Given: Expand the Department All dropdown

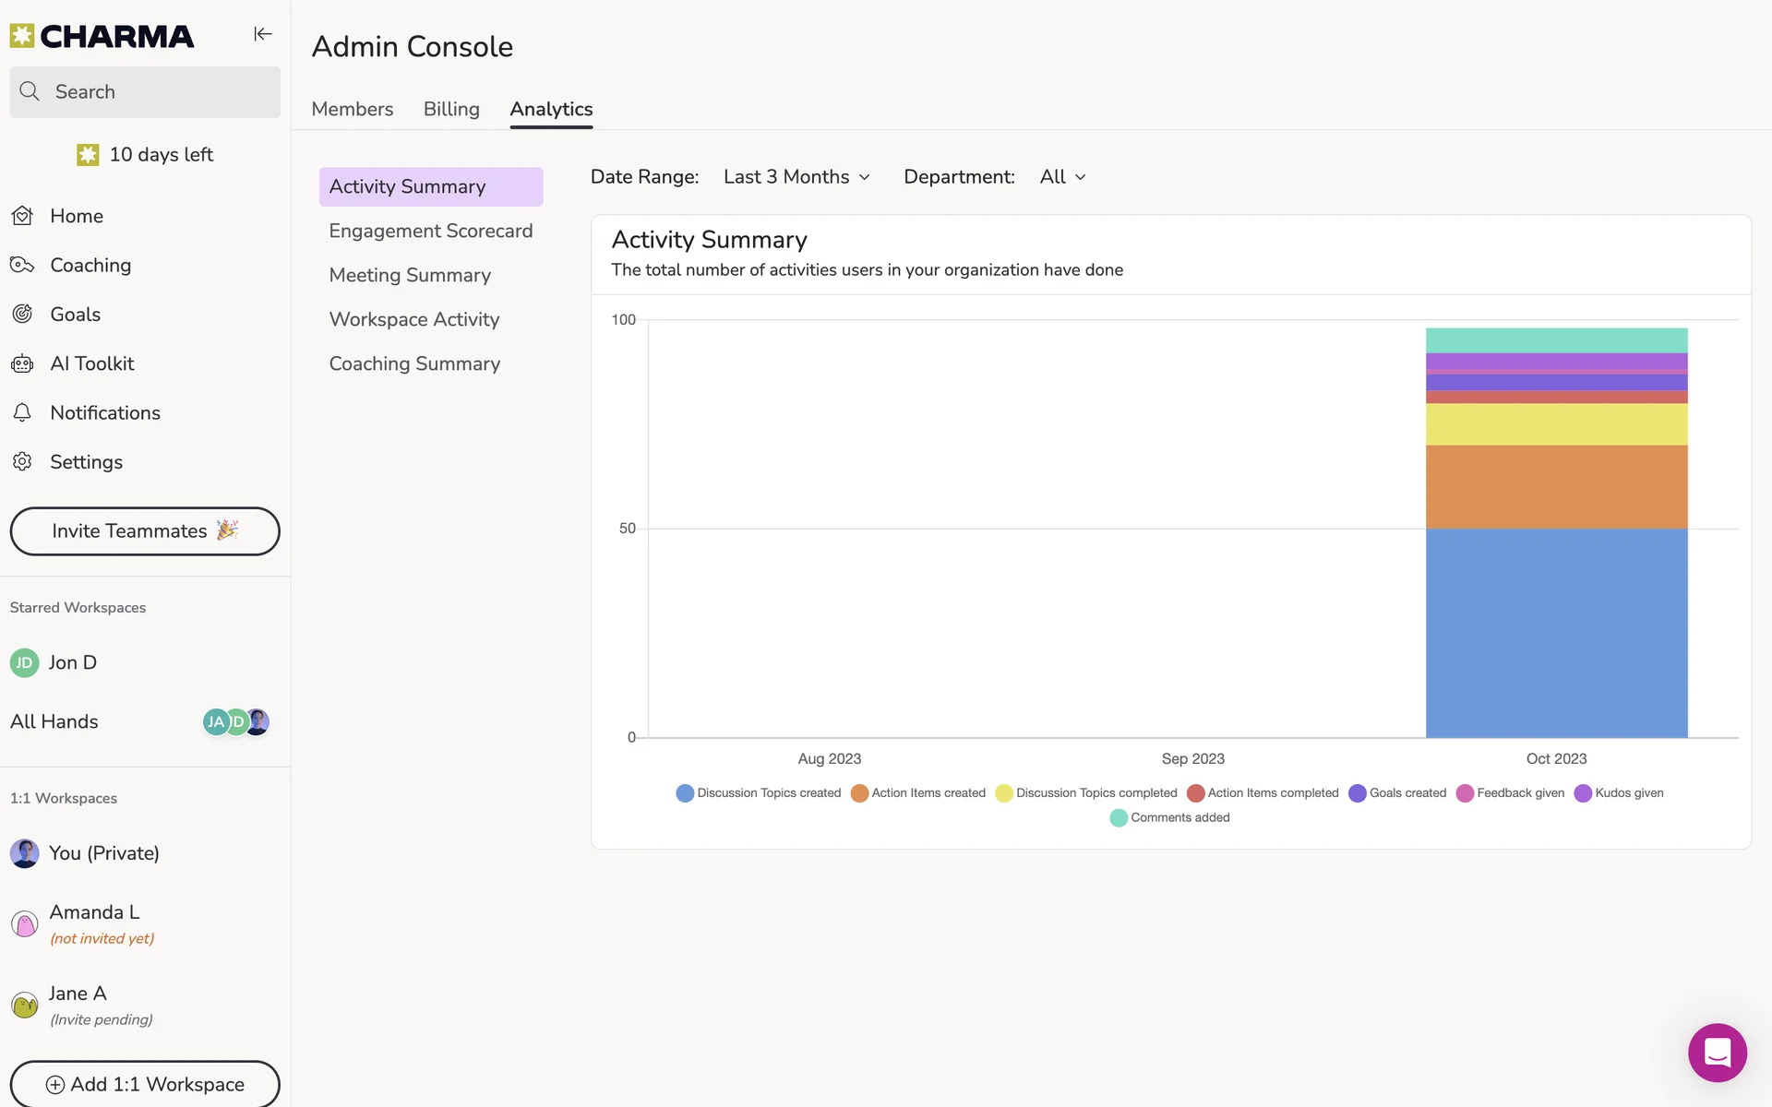Looking at the screenshot, I should tap(1062, 177).
